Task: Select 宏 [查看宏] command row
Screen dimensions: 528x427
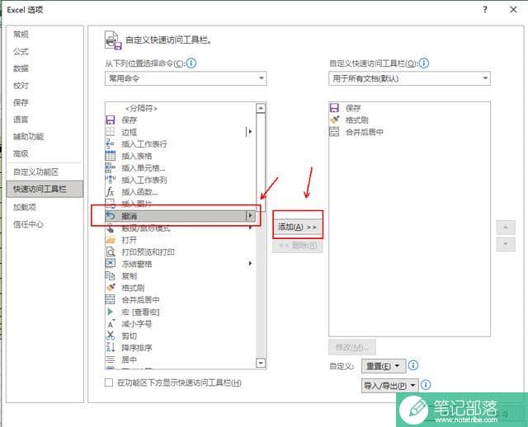Action: [181, 312]
